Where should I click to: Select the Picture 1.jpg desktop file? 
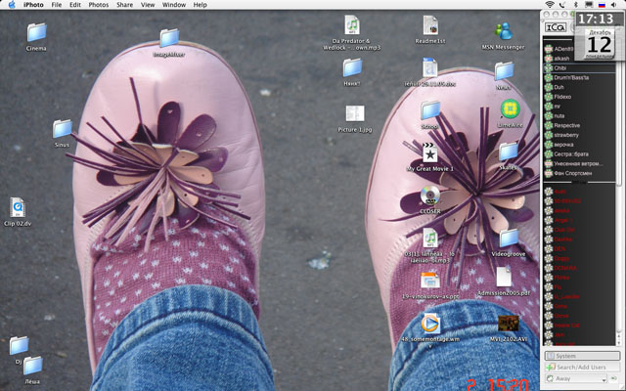pyautogui.click(x=354, y=113)
